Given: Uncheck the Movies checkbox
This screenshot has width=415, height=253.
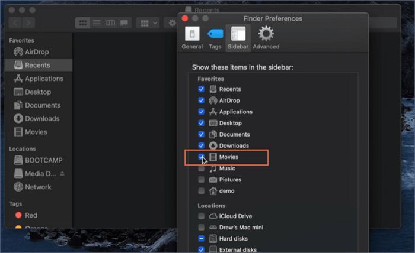Looking at the screenshot, I should (x=202, y=157).
